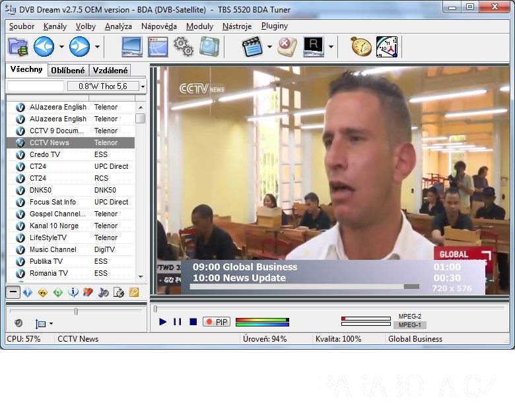Screen dimensions: 515x405
Task: Click the green diamond refresh icon
Action: (58, 292)
